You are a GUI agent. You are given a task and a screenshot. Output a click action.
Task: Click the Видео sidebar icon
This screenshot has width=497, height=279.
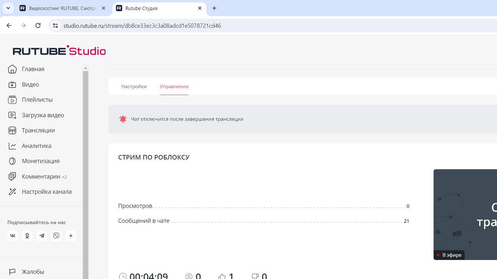click(13, 85)
